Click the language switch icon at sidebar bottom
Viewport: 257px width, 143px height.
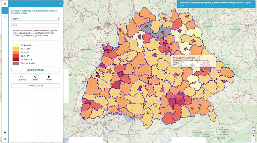pyautogui.click(x=5, y=139)
